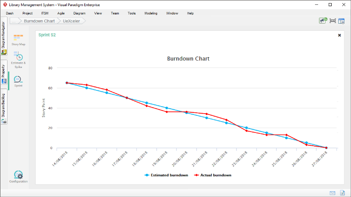Expand the breadcrumb ellipsis segment

(x=14, y=21)
